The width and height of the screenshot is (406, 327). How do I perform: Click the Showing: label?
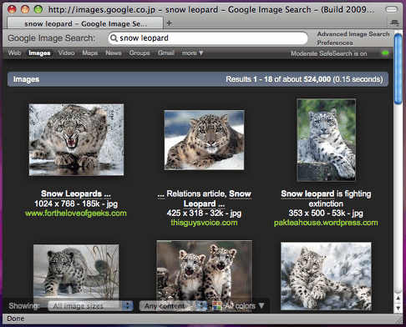click(24, 306)
